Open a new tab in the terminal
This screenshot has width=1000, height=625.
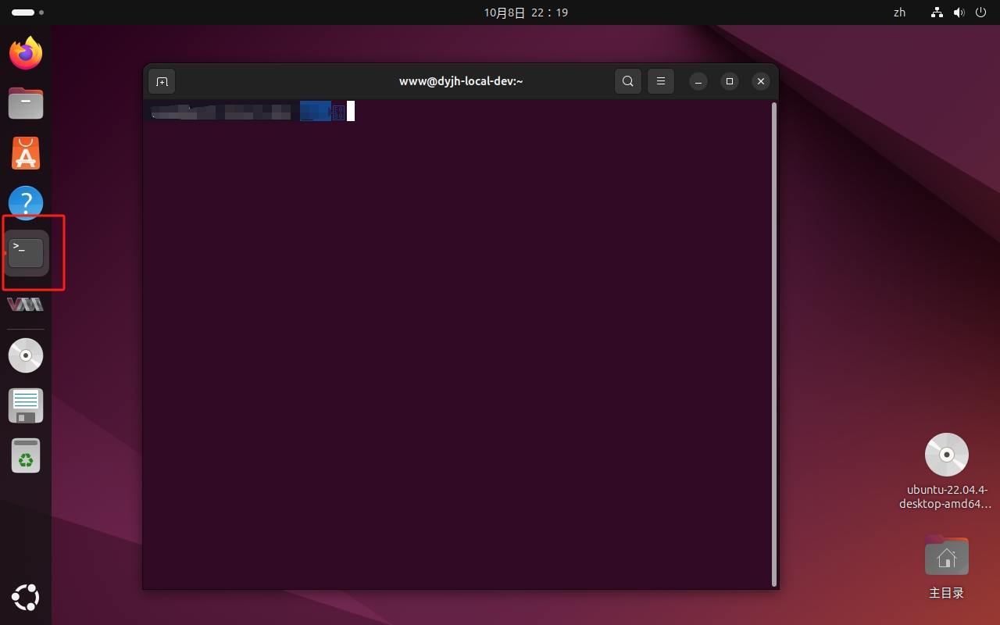click(x=162, y=81)
